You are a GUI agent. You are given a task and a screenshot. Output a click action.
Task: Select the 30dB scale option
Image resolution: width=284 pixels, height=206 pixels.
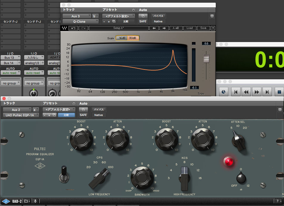(133, 38)
